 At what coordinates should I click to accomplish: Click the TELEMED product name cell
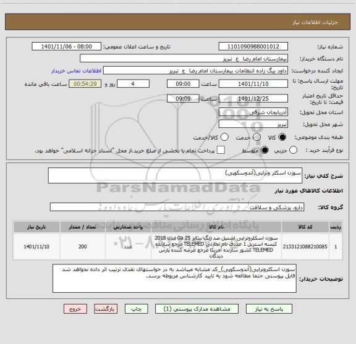[216, 246]
